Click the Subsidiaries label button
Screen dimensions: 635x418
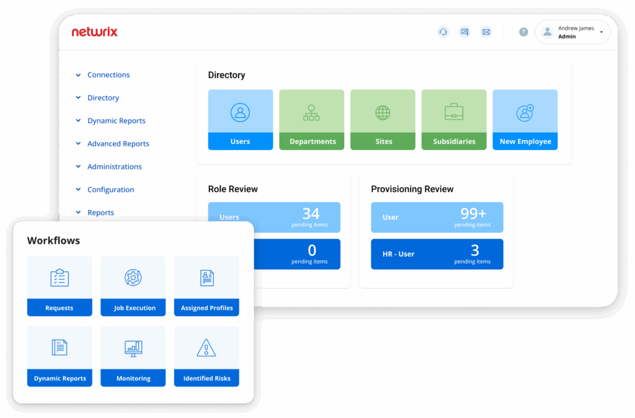(454, 141)
